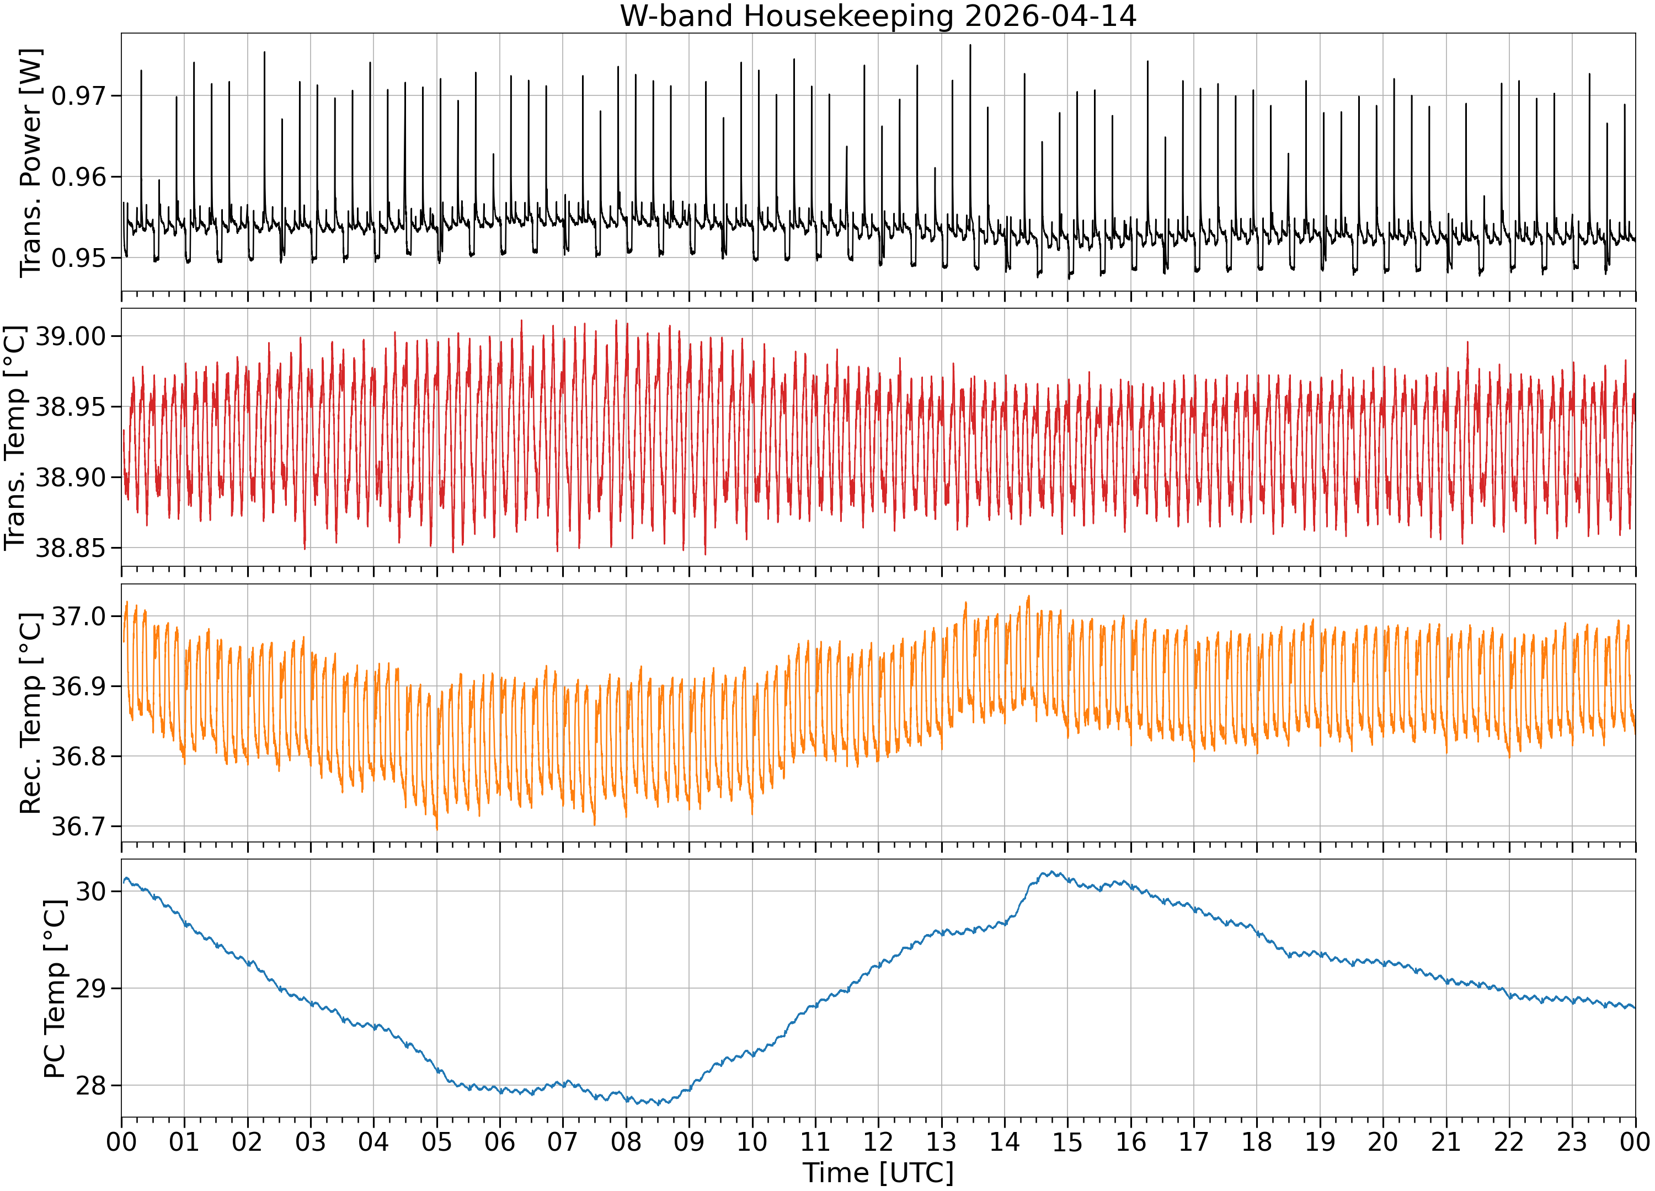Select the 12 hour tick label
The height and width of the screenshot is (1191, 1655).
pos(878,1141)
